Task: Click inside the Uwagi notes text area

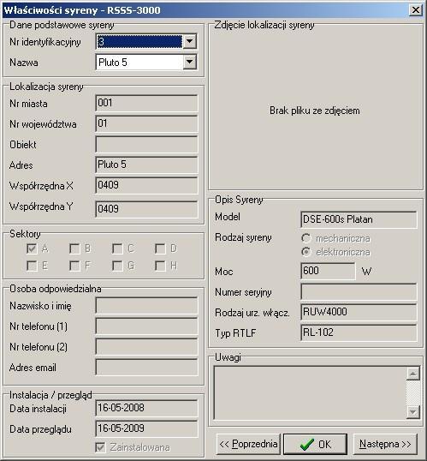Action: 311,392
